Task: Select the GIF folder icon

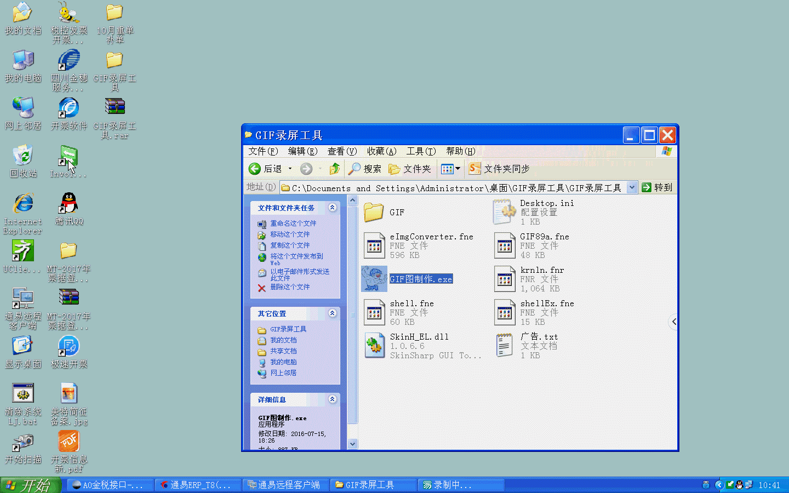Action: point(374,213)
